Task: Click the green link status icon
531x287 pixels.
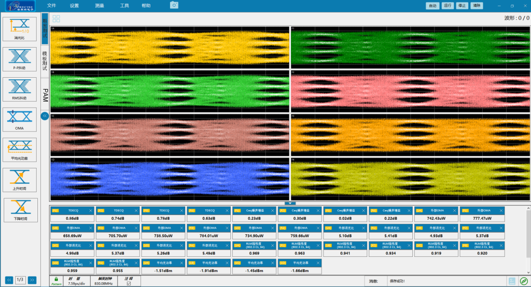Action: [x=524, y=281]
